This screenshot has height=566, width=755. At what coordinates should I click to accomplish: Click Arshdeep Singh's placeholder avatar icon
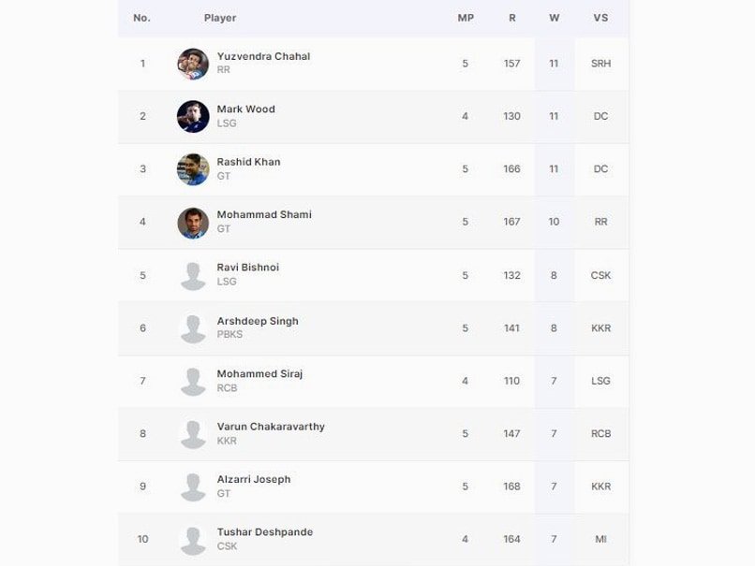click(193, 328)
